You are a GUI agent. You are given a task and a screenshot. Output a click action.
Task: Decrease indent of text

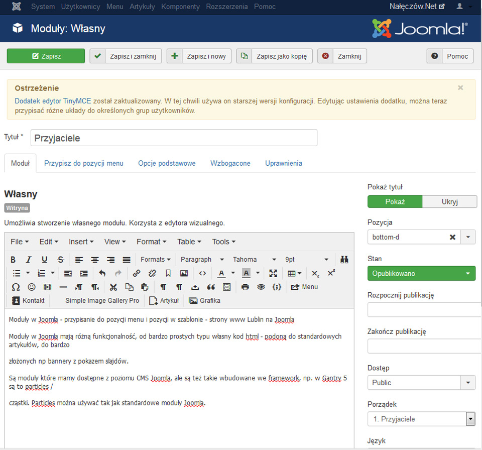tap(68, 273)
